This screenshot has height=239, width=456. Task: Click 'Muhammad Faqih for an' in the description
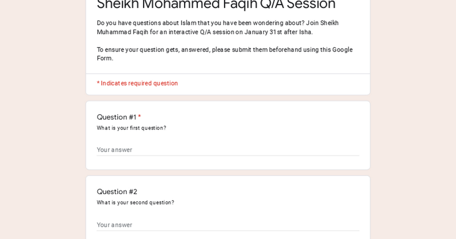tap(127, 32)
